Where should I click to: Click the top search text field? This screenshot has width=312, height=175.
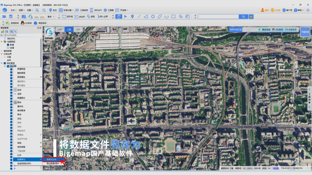(x=218, y=17)
